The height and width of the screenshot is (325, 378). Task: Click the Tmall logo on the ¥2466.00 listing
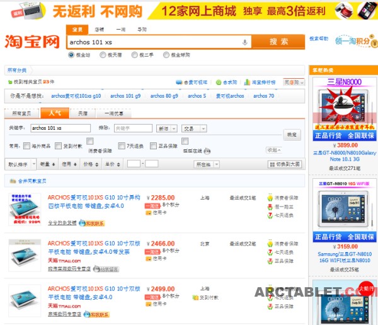click(64, 261)
